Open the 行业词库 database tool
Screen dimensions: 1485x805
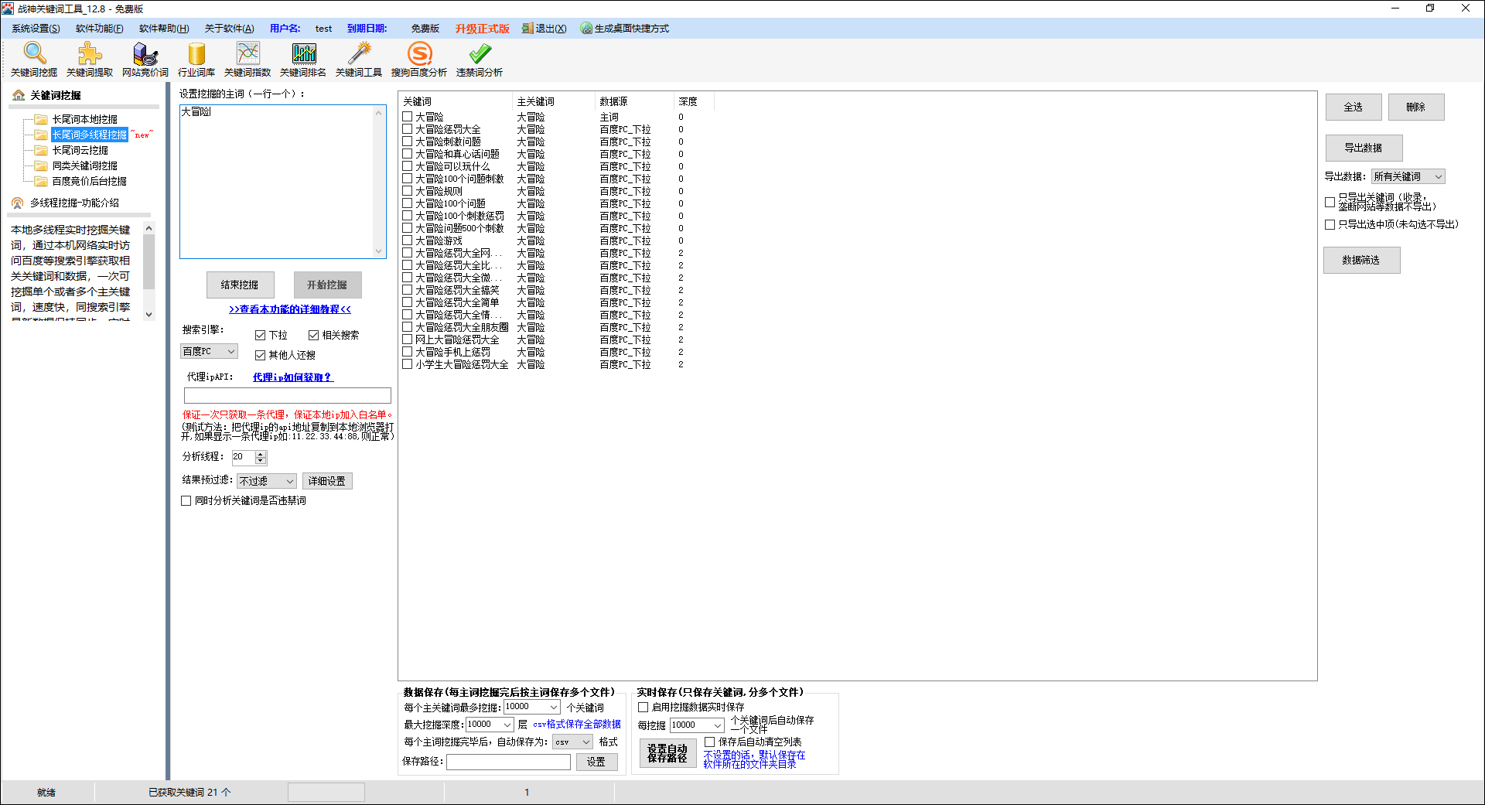[196, 59]
